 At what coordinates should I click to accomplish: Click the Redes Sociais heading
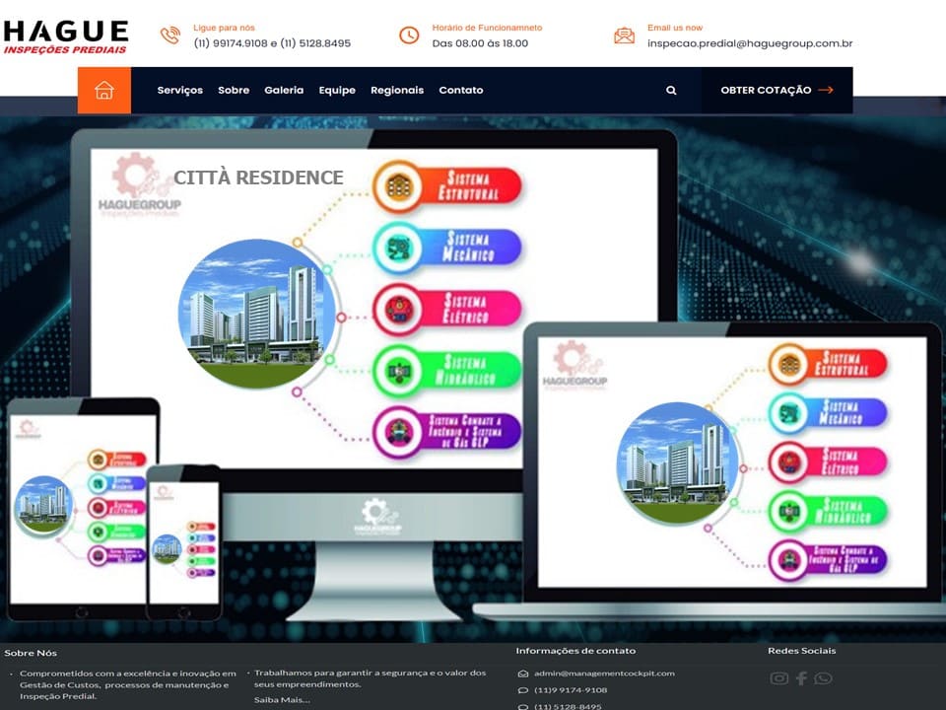[802, 651]
